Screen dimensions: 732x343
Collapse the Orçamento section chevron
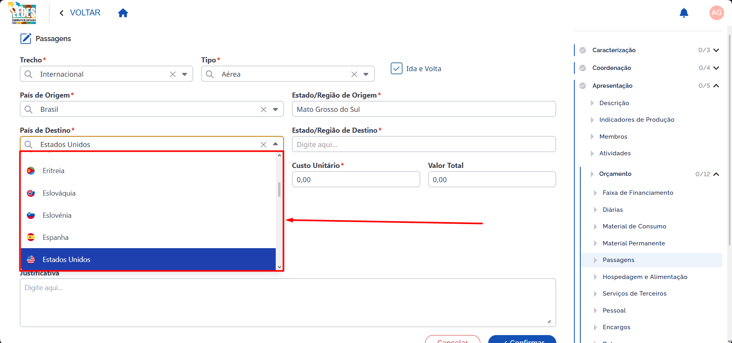tap(716, 174)
